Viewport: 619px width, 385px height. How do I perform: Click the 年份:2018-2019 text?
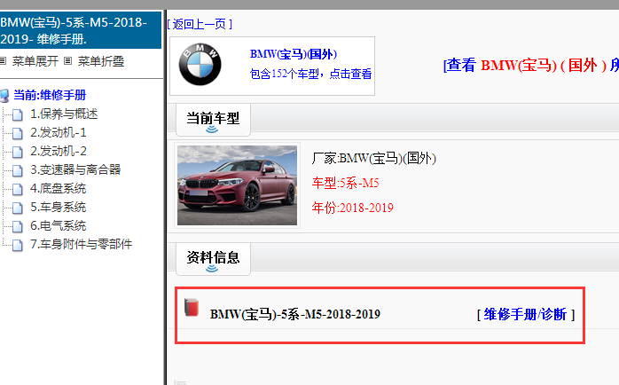(x=353, y=208)
